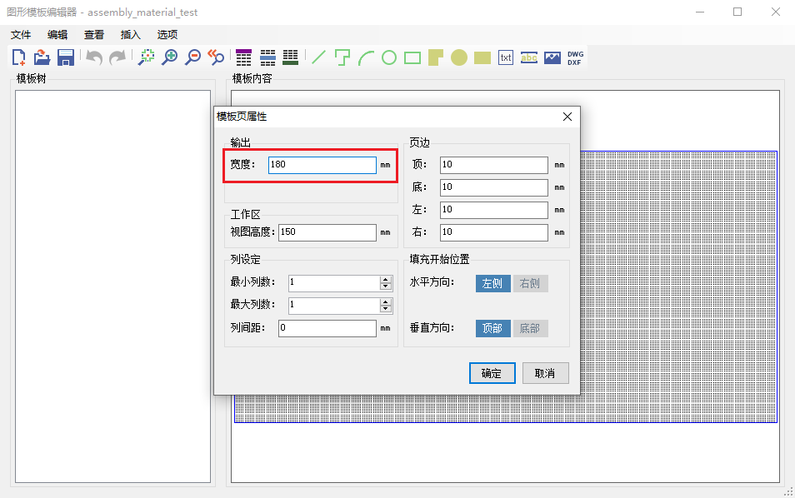The image size is (795, 498).
Task: Save the template with floppy icon
Action: tap(66, 57)
